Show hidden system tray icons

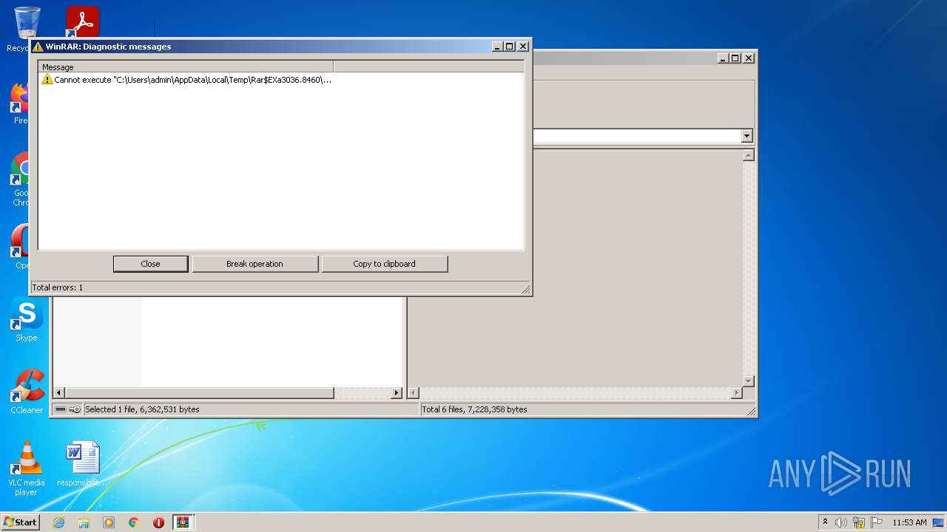[x=825, y=522]
